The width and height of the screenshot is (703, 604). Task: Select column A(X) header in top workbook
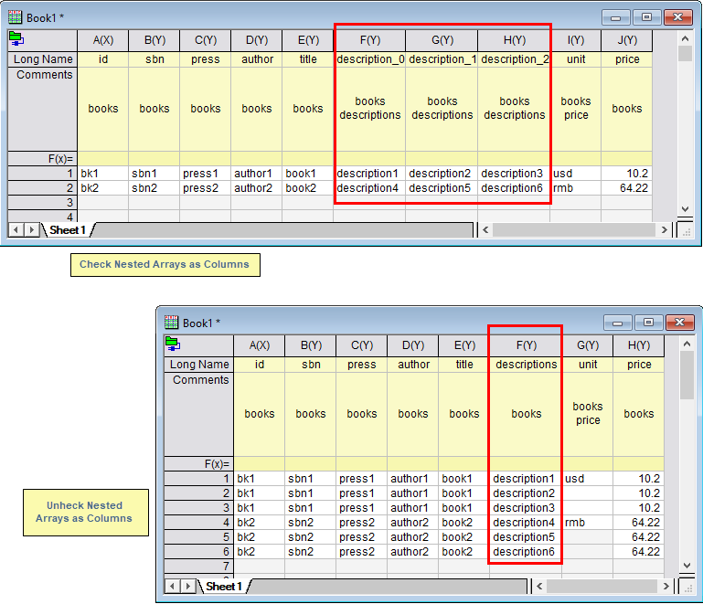pyautogui.click(x=103, y=40)
